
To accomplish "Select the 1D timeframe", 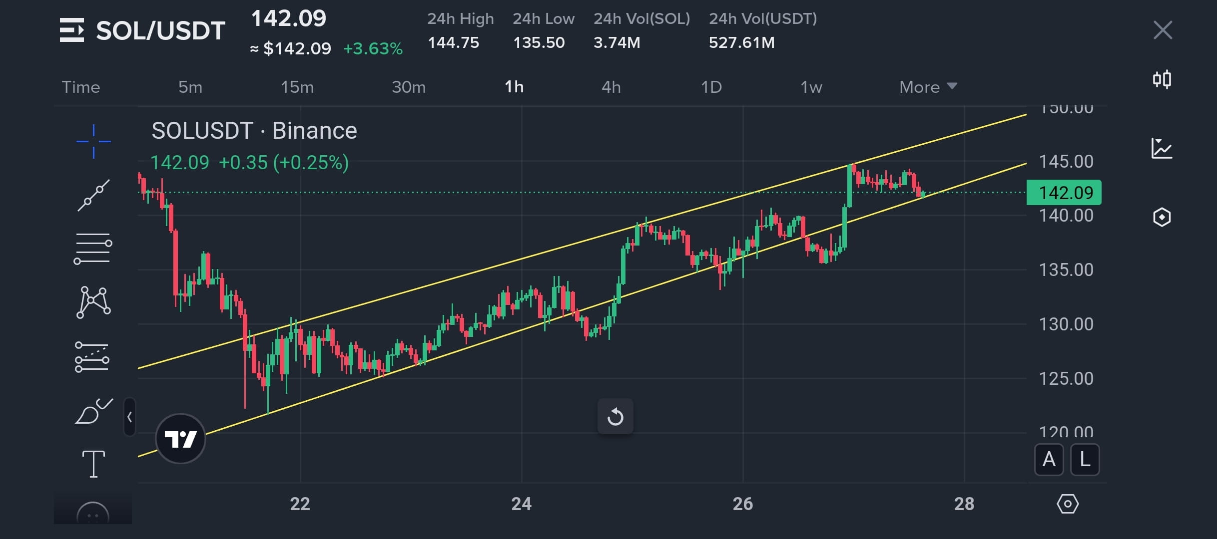I will point(711,87).
